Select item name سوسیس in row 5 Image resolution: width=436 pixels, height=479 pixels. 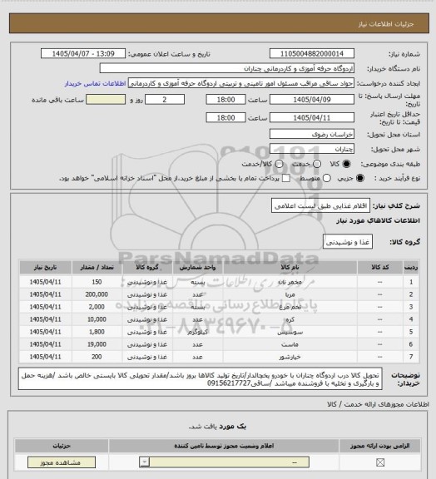coord(290,332)
